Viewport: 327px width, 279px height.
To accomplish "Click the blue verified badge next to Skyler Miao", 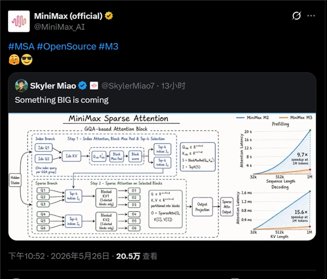I will click(83, 86).
